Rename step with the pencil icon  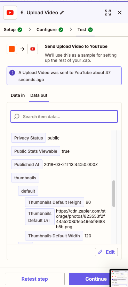click(62, 13)
